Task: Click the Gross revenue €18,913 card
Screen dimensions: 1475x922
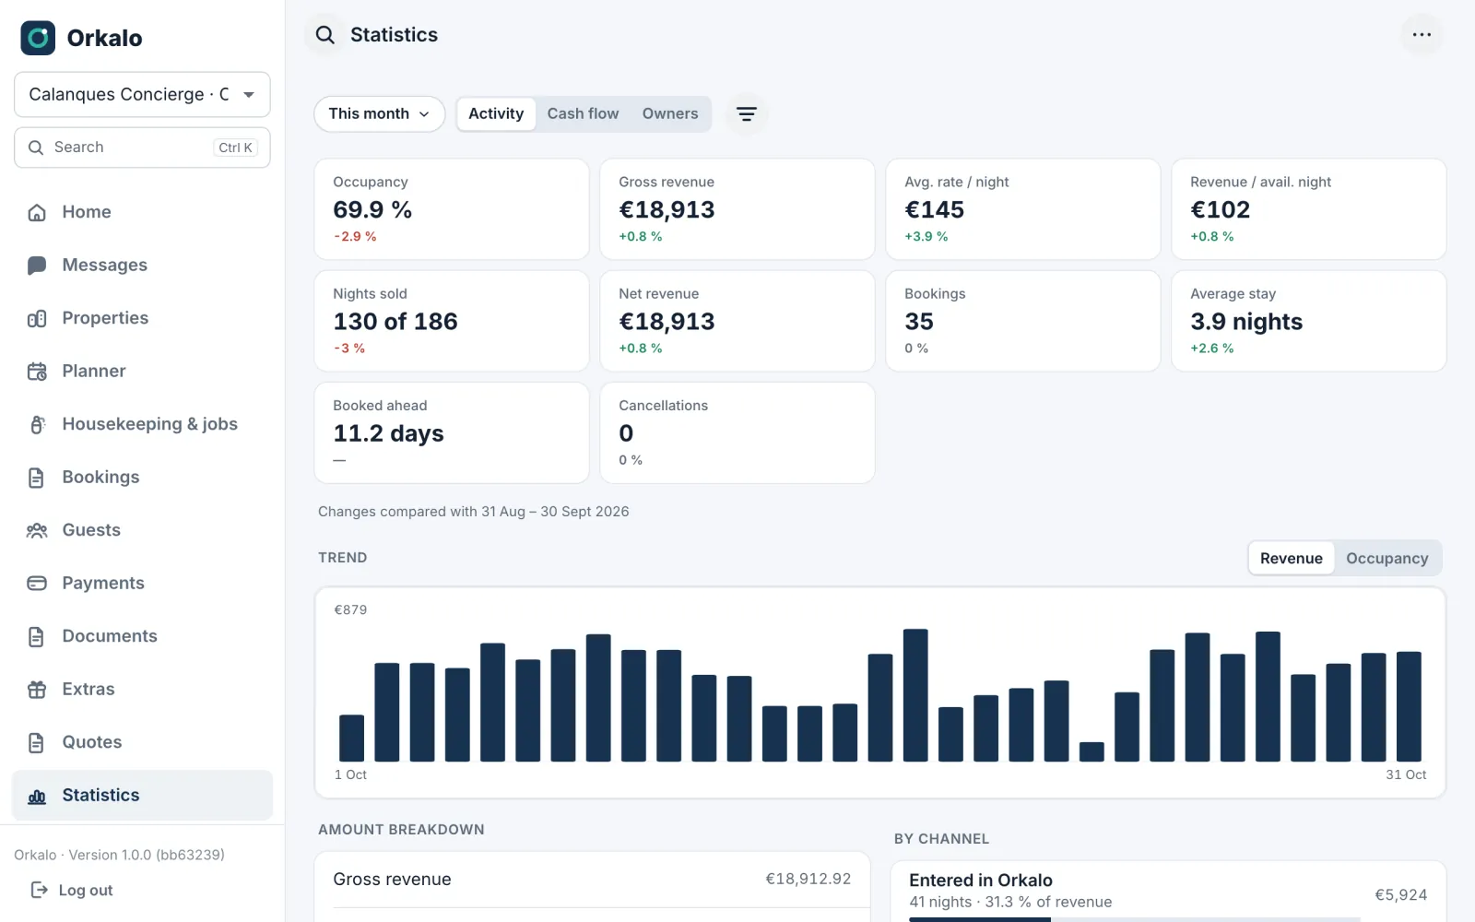Action: [737, 209]
